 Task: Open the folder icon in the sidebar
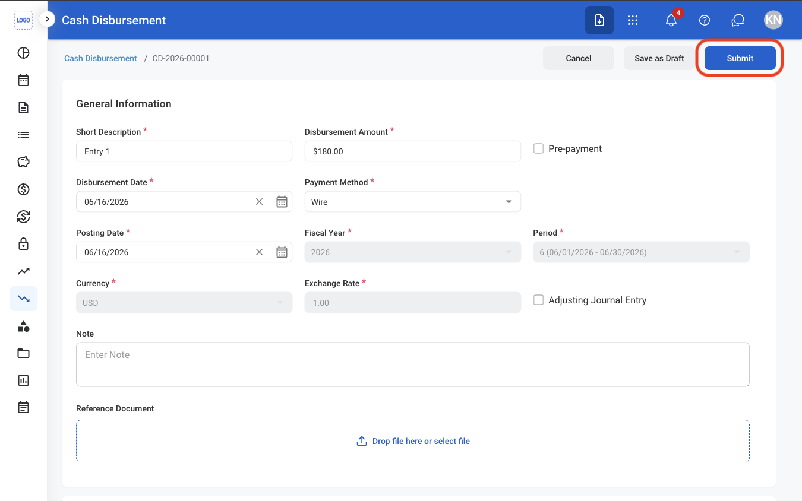[23, 353]
